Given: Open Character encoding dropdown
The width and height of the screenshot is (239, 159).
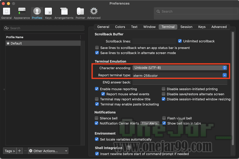Looking at the screenshot, I should tap(180, 68).
